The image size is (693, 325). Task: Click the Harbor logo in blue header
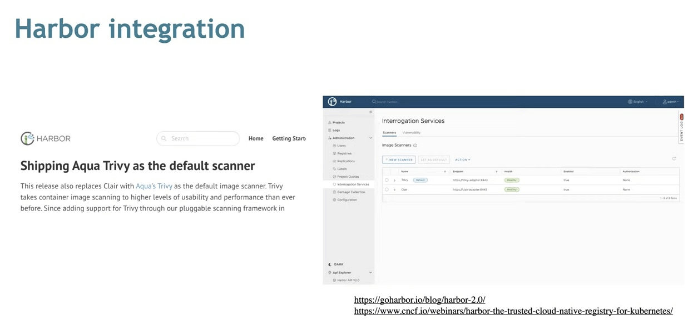tap(332, 102)
